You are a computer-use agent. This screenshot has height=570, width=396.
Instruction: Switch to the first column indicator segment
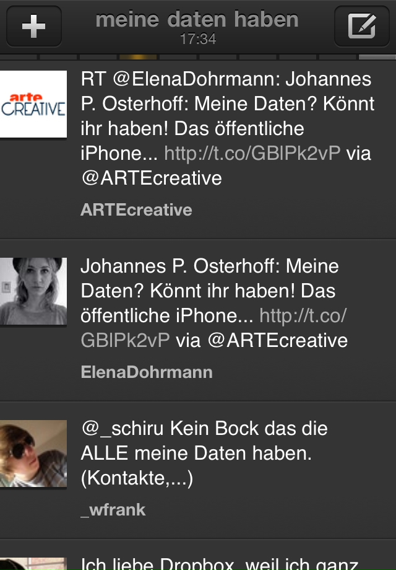(x=18, y=57)
